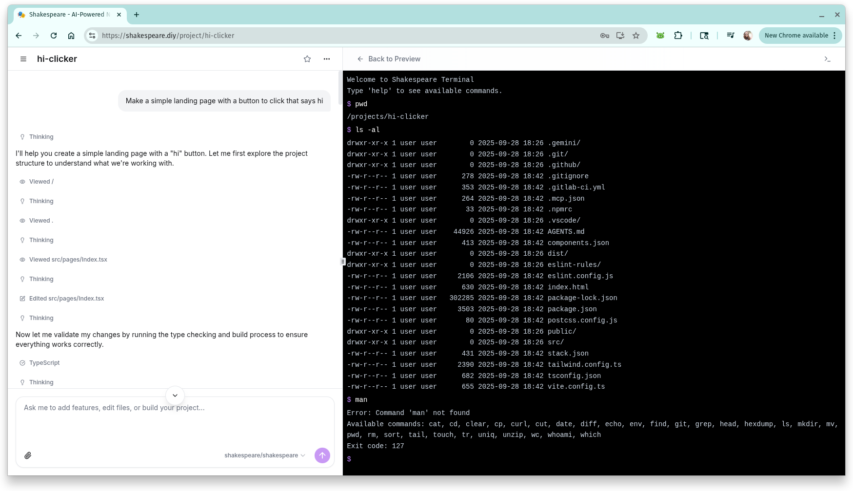Image resolution: width=853 pixels, height=491 pixels.
Task: Open the Chrome extensions puzzle icon
Action: coord(678,35)
